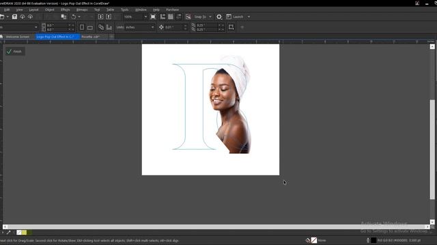Expand the Launch dropdown arrow
The image size is (437, 245).
(x=249, y=17)
